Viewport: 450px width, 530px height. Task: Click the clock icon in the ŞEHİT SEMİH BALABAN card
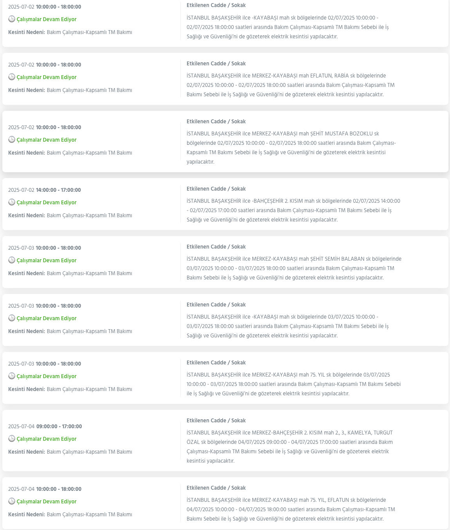(12, 260)
